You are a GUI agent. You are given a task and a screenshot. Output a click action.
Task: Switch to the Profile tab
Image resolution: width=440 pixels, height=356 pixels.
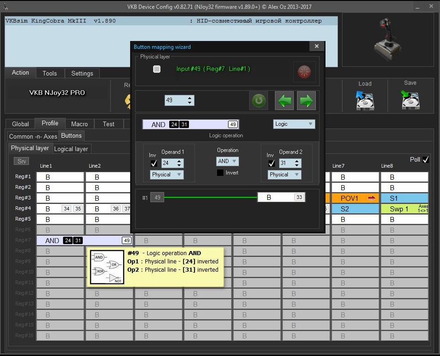tap(50, 123)
